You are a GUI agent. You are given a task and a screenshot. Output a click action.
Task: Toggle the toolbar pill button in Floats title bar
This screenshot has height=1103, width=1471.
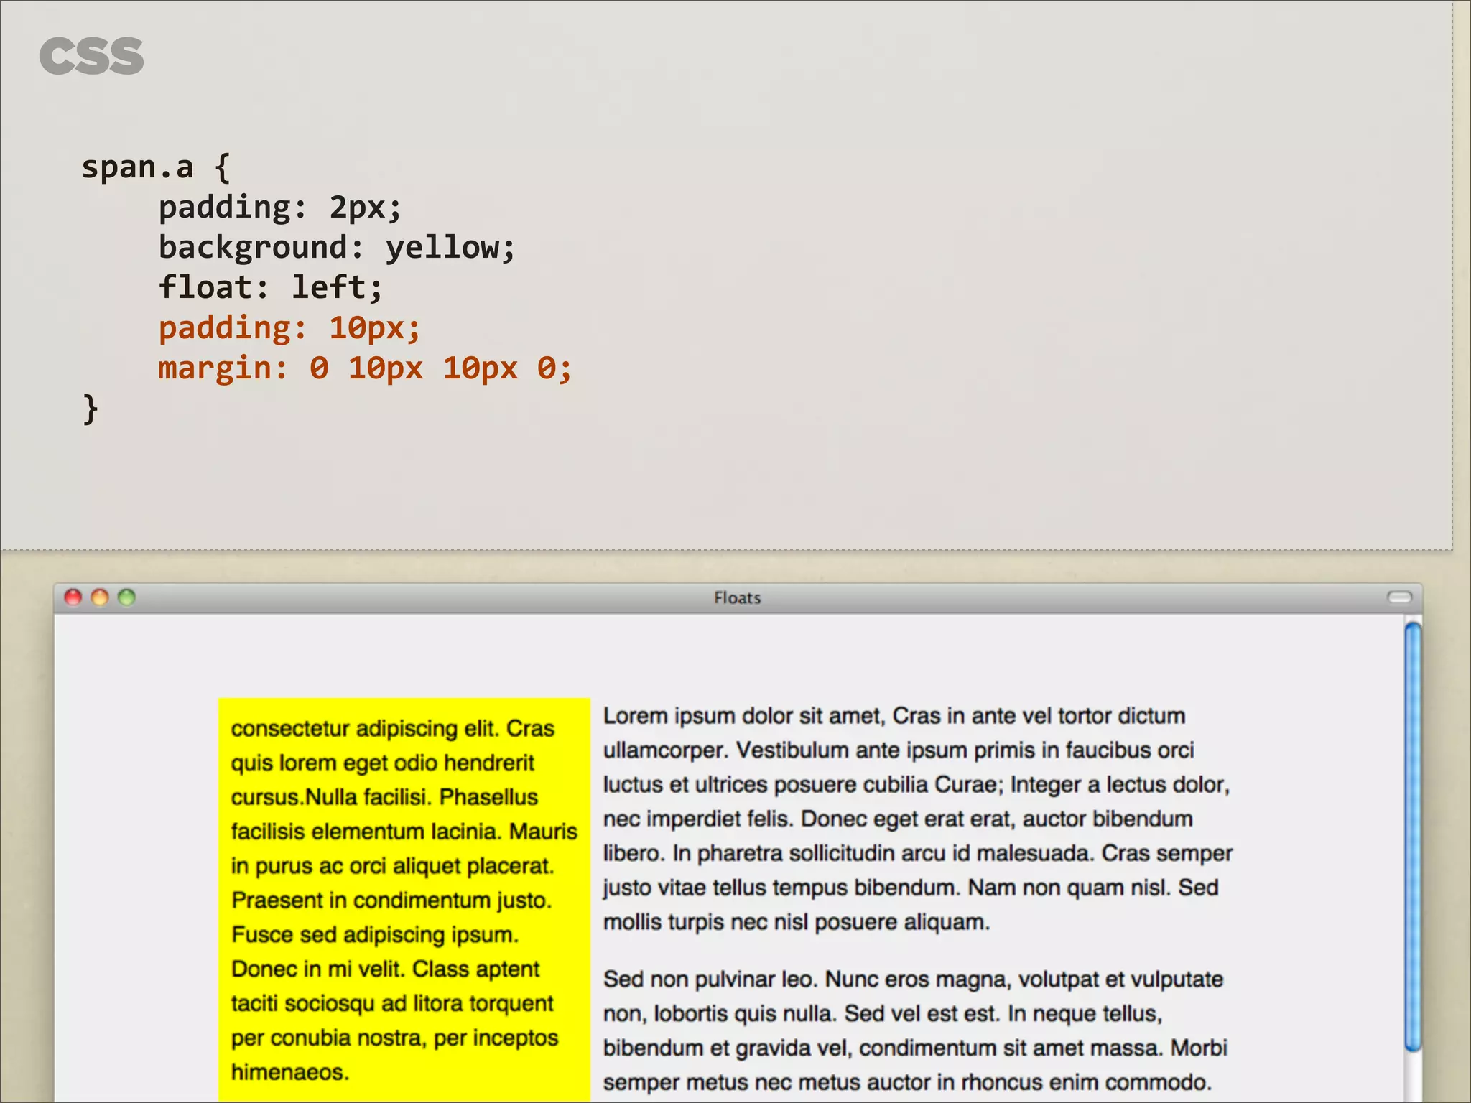[x=1399, y=597]
